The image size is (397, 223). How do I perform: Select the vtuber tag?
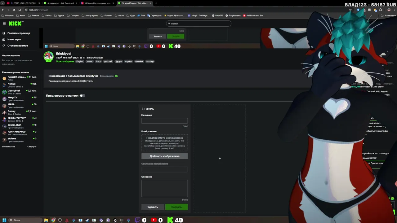click(x=90, y=61)
